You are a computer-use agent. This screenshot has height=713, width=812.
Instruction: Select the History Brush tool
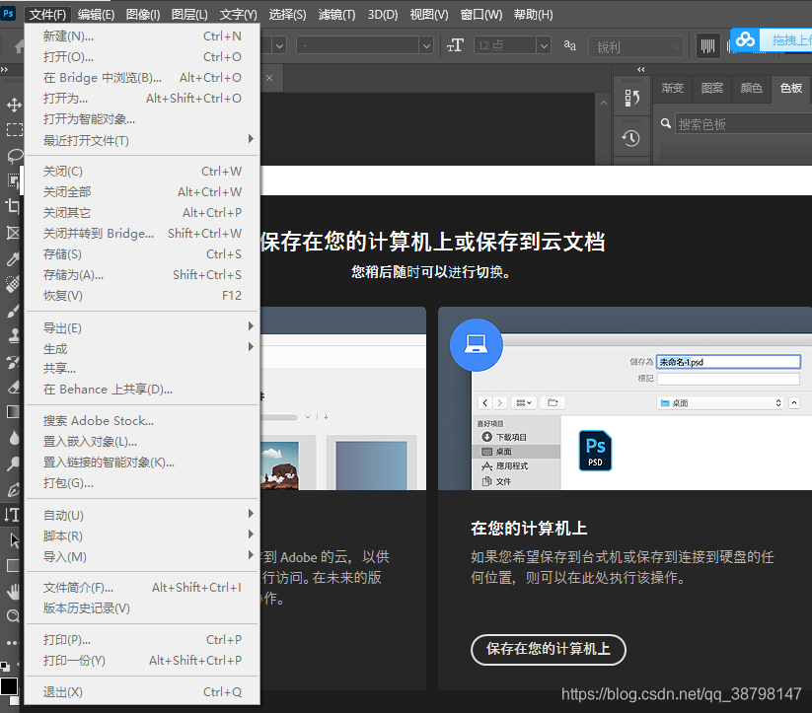pyautogui.click(x=13, y=361)
